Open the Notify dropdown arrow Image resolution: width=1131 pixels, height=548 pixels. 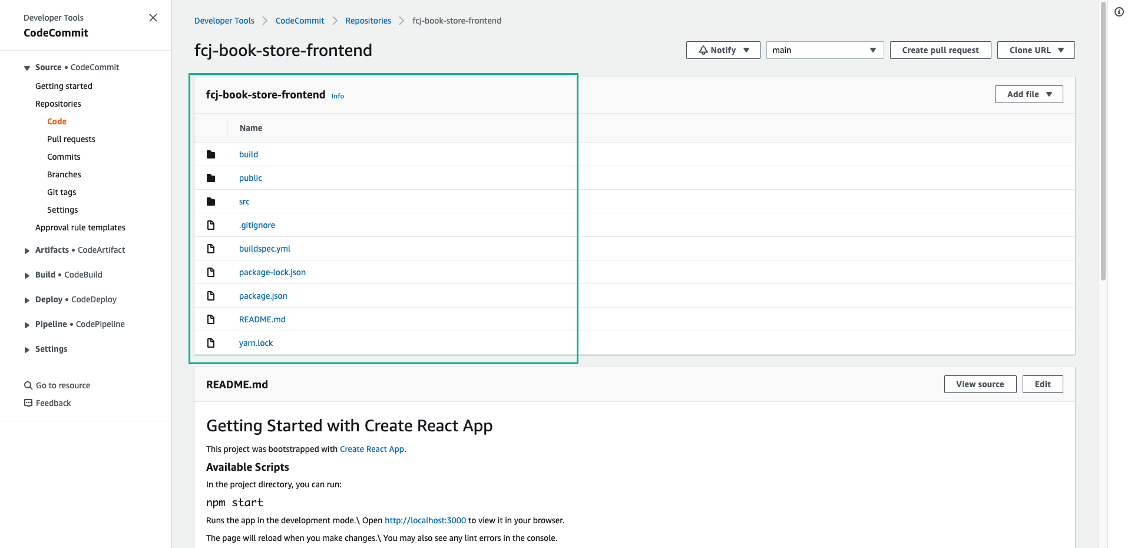(x=746, y=50)
